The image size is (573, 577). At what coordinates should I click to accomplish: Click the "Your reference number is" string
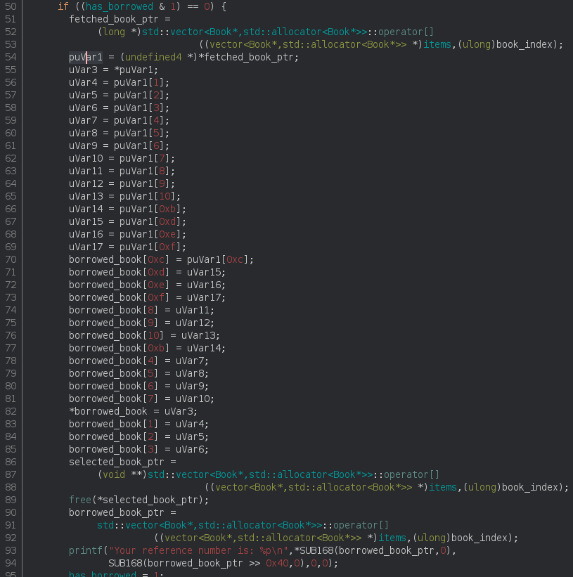coord(198,550)
